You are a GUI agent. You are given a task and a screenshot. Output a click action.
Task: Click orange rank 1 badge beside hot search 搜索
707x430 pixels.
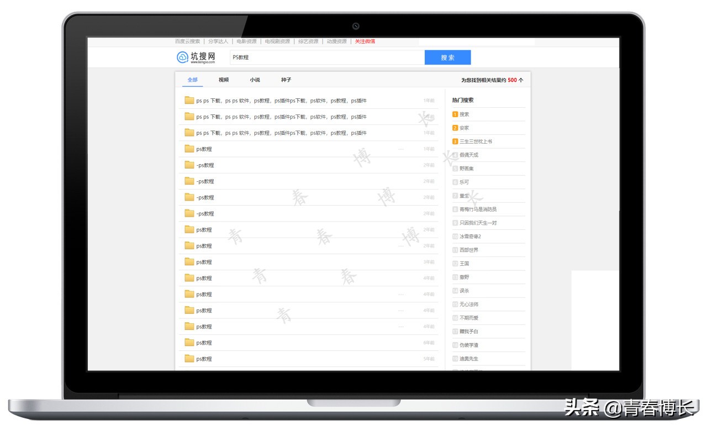[455, 114]
